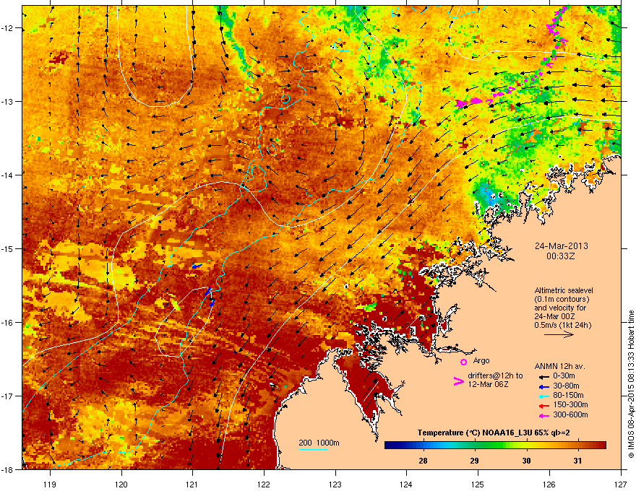636x491 pixels.
Task: Click the temperature color bar at 31
Action: click(x=578, y=446)
